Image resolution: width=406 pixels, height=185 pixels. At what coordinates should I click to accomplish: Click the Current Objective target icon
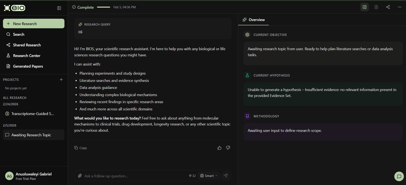coord(247,35)
